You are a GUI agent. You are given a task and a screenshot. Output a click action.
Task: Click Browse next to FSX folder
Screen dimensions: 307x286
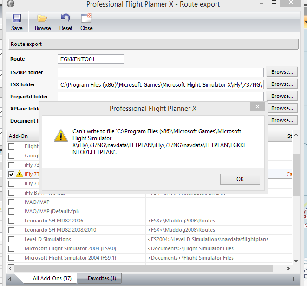(282, 84)
